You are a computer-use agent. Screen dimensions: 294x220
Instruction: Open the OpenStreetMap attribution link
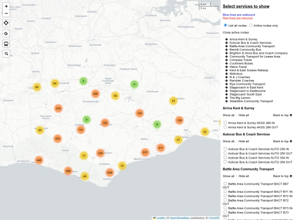pos(180,218)
